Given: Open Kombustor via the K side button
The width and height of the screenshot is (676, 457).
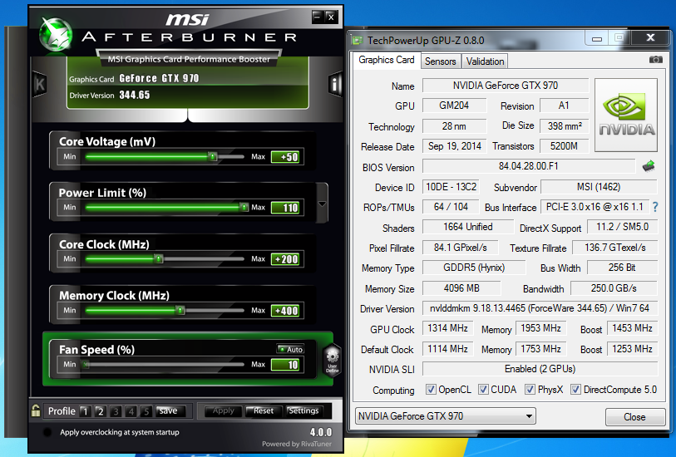Looking at the screenshot, I should (39, 85).
